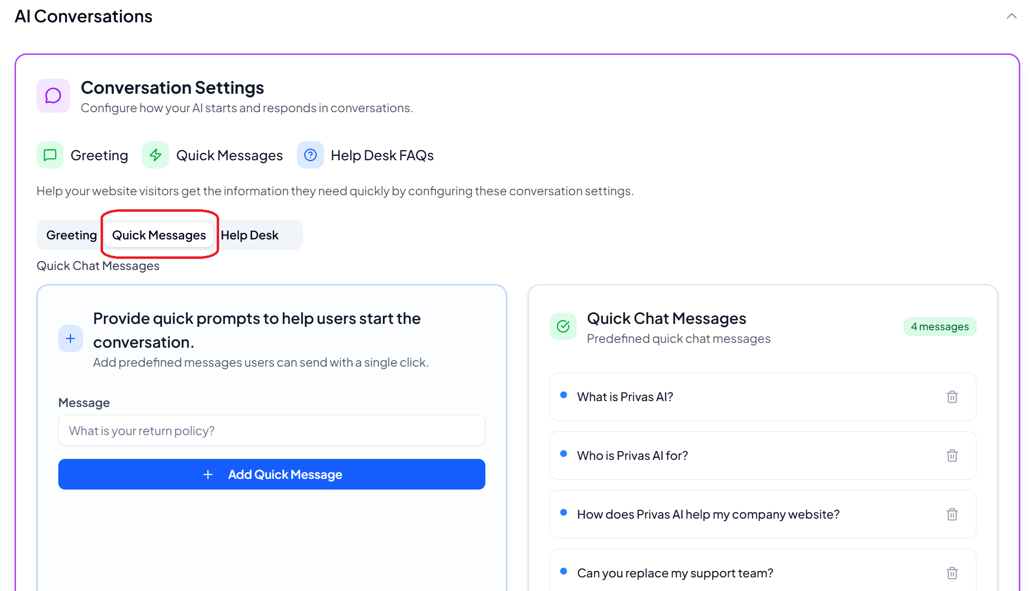Click the Help Desk FAQs question icon
Screen dimensions: 1030x591
310,155
